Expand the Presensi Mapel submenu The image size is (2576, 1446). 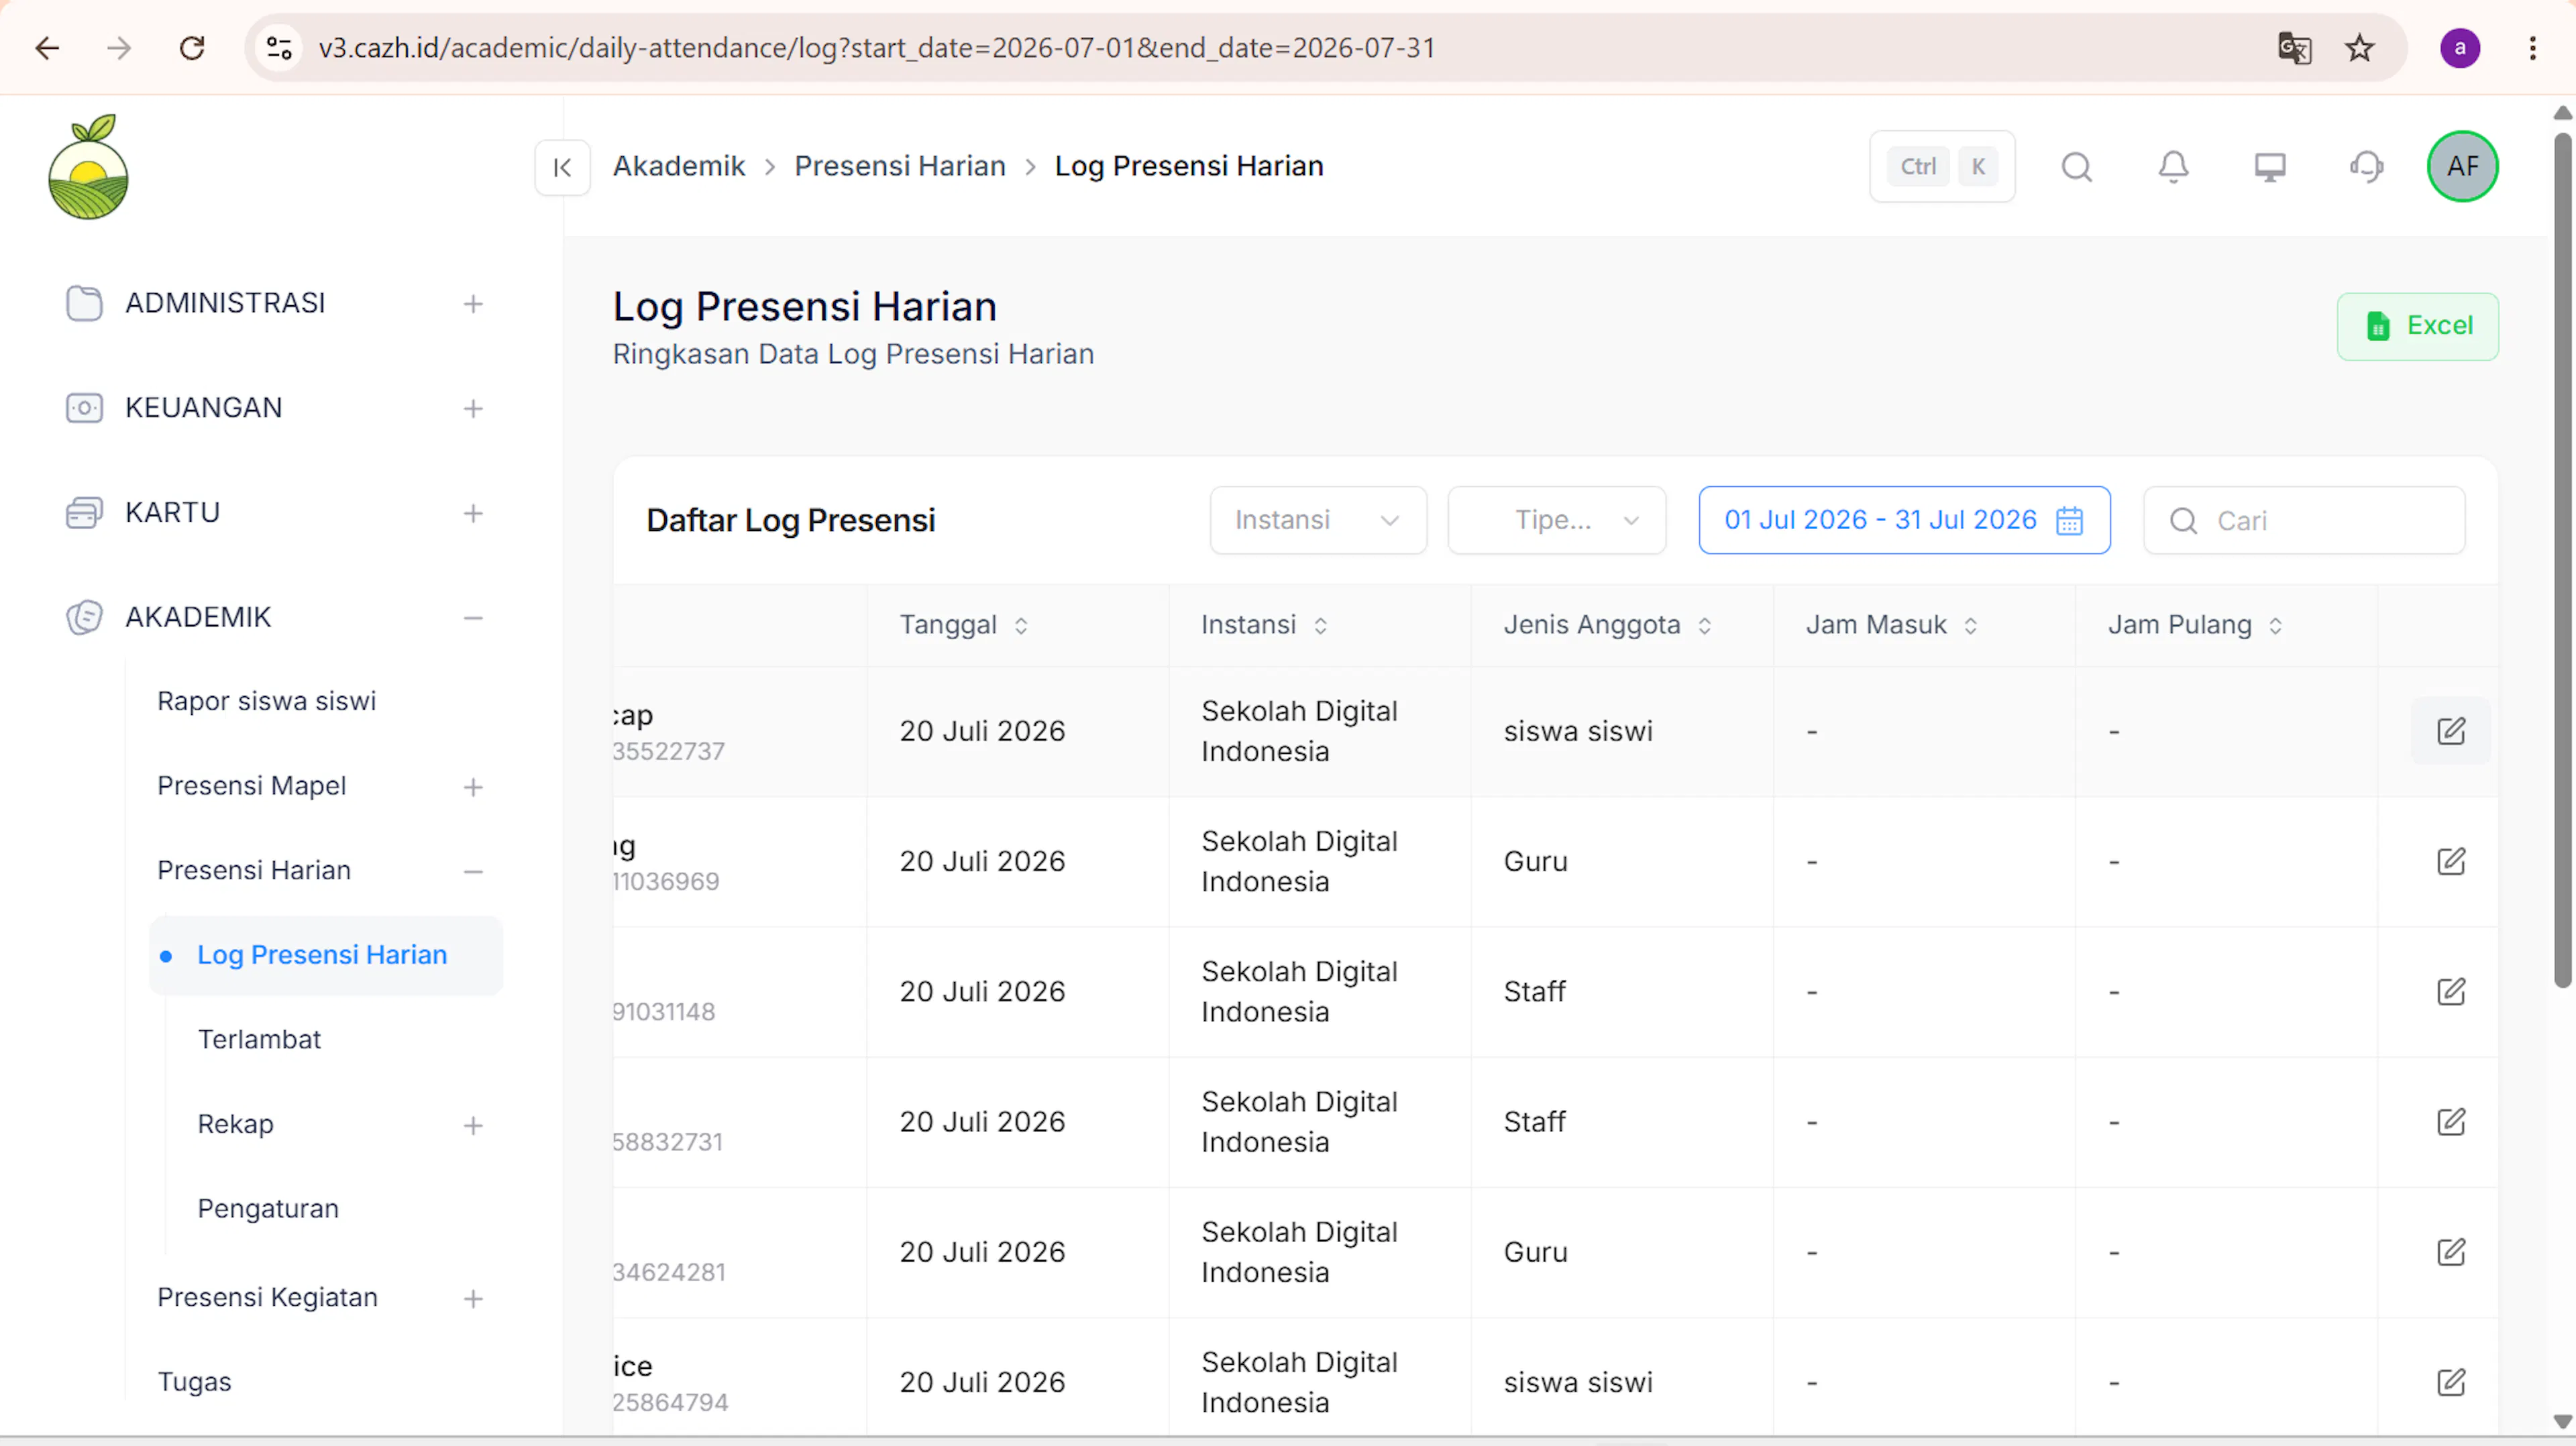[473, 788]
